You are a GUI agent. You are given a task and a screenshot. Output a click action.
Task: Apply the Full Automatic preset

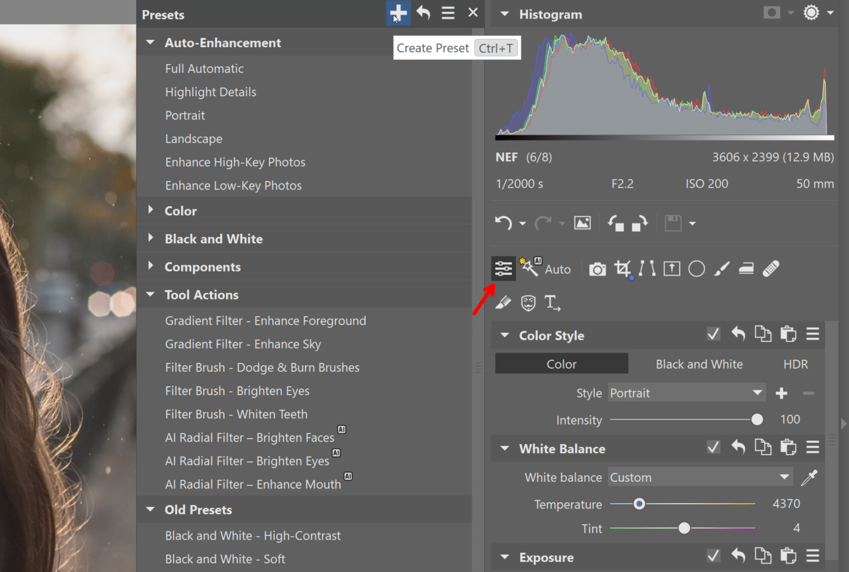tap(204, 68)
